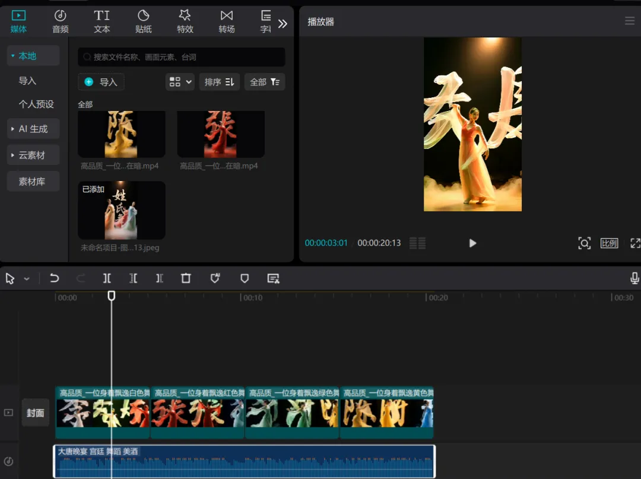Click the split clip tool icon

point(107,278)
